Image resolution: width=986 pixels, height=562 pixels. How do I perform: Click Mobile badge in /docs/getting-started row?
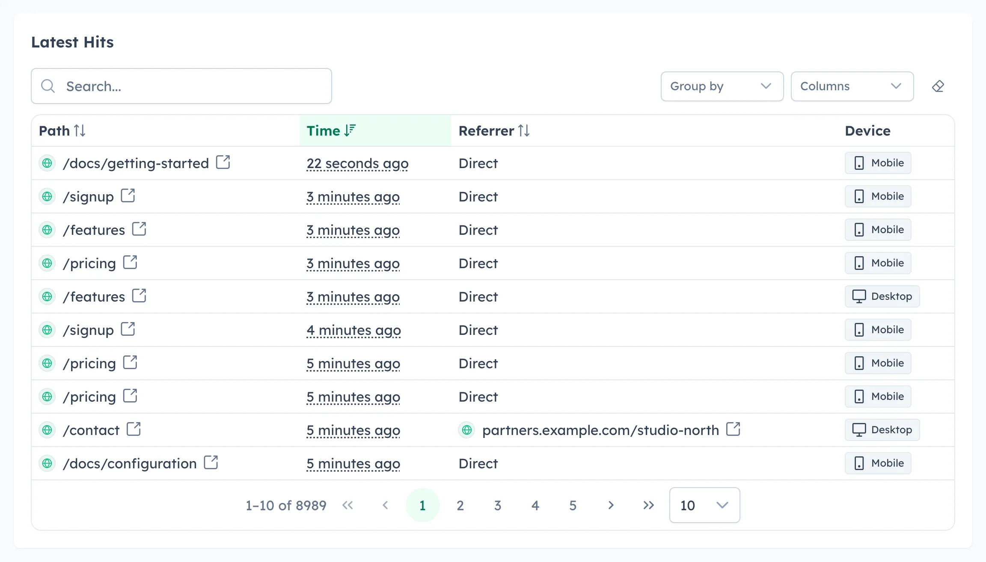pyautogui.click(x=878, y=163)
